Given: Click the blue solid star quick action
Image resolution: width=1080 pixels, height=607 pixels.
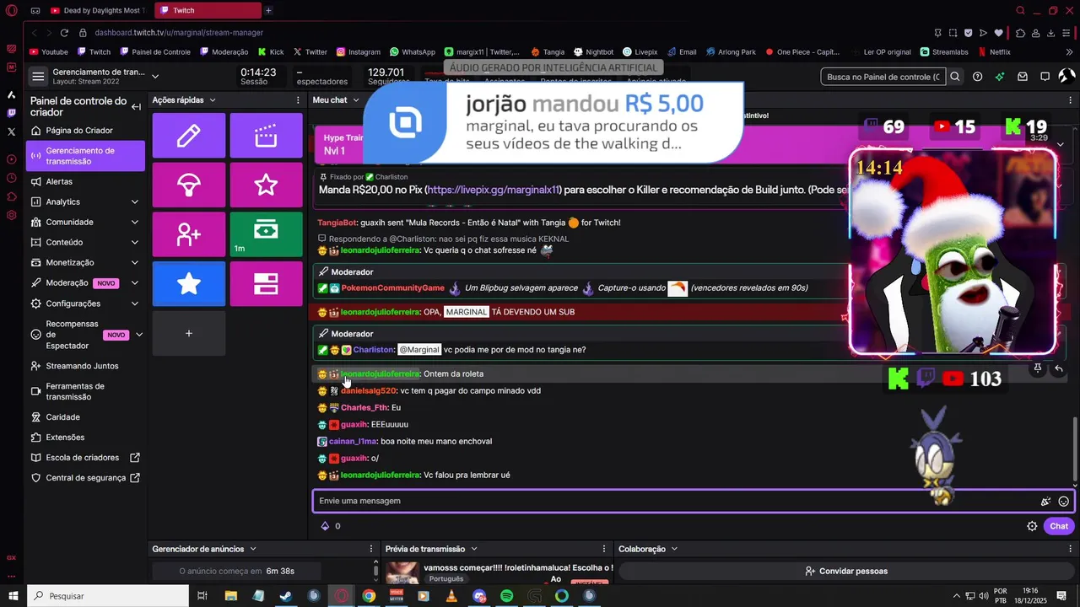Looking at the screenshot, I should [x=188, y=284].
